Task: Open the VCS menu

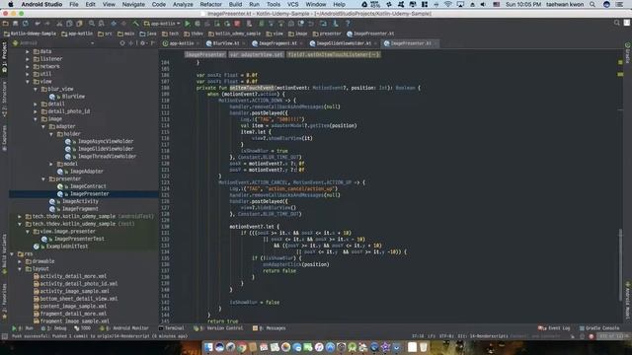Action: (292, 4)
